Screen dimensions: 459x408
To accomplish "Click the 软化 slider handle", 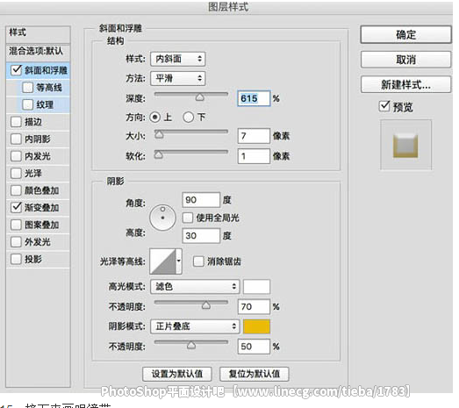I will 158,154.
